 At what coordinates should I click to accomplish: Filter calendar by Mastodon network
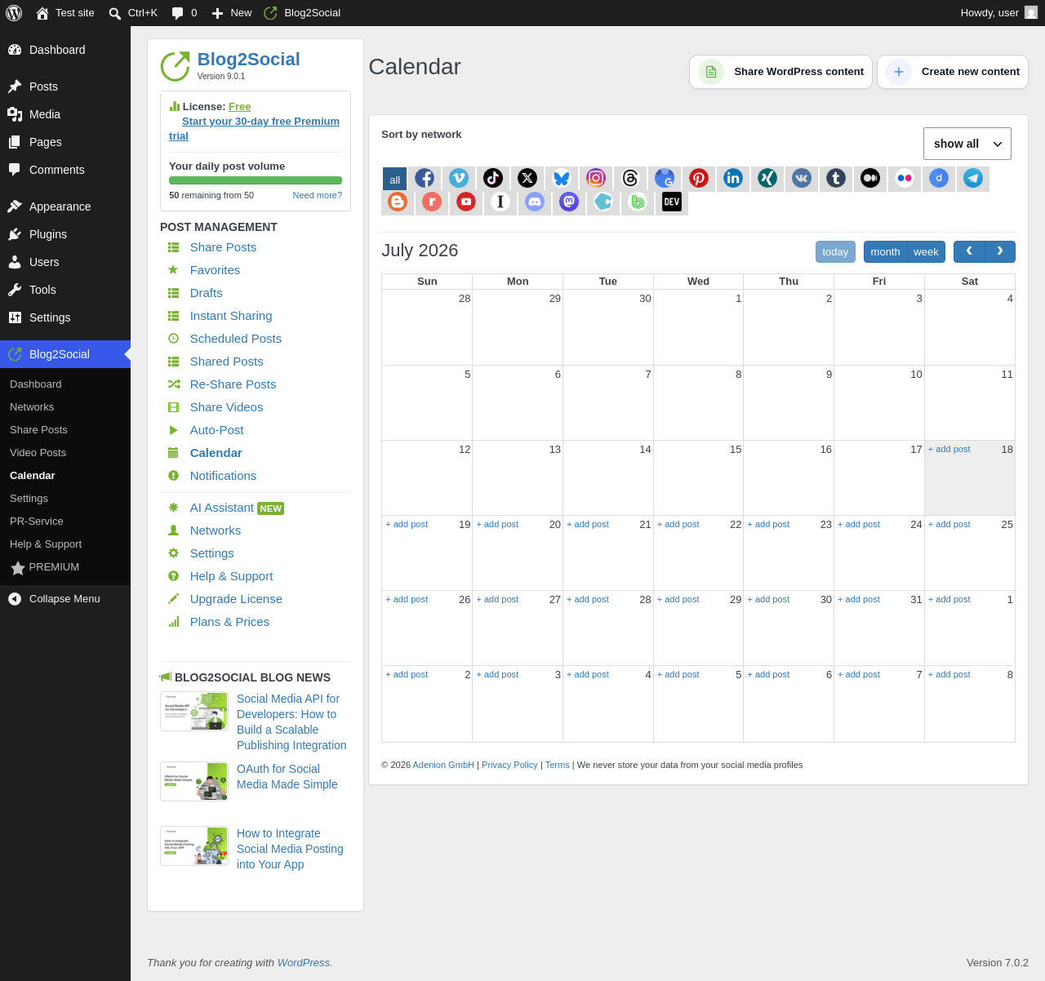pos(569,202)
